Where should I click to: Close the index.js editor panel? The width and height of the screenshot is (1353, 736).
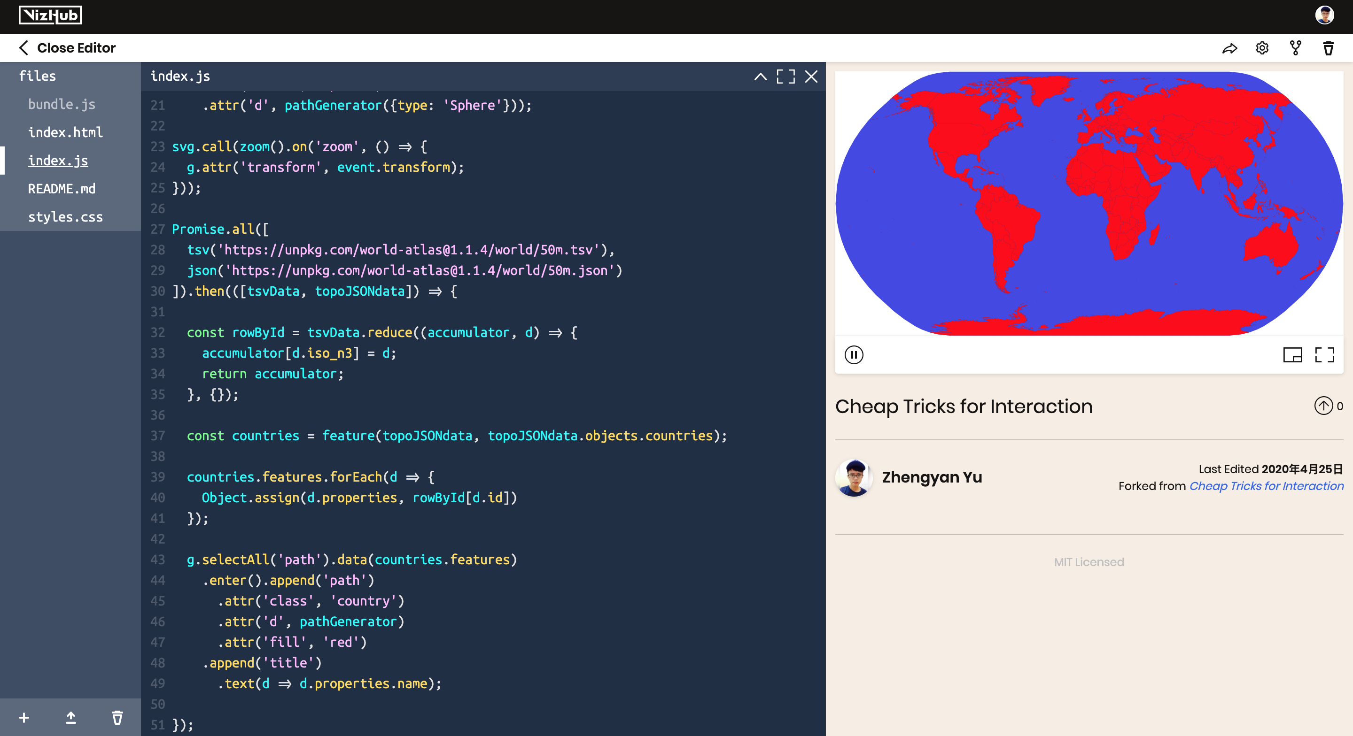point(811,77)
